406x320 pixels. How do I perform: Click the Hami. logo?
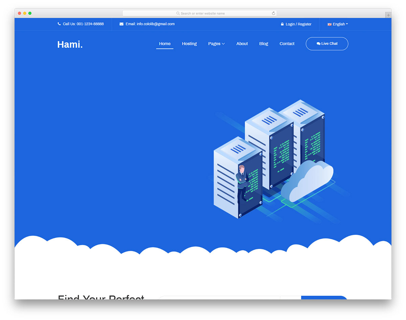coord(70,44)
